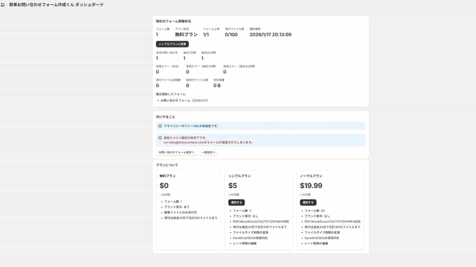Click the dark upgrade button under 無料プラン status
Viewport: 476px width, 267px height.
[x=172, y=44]
